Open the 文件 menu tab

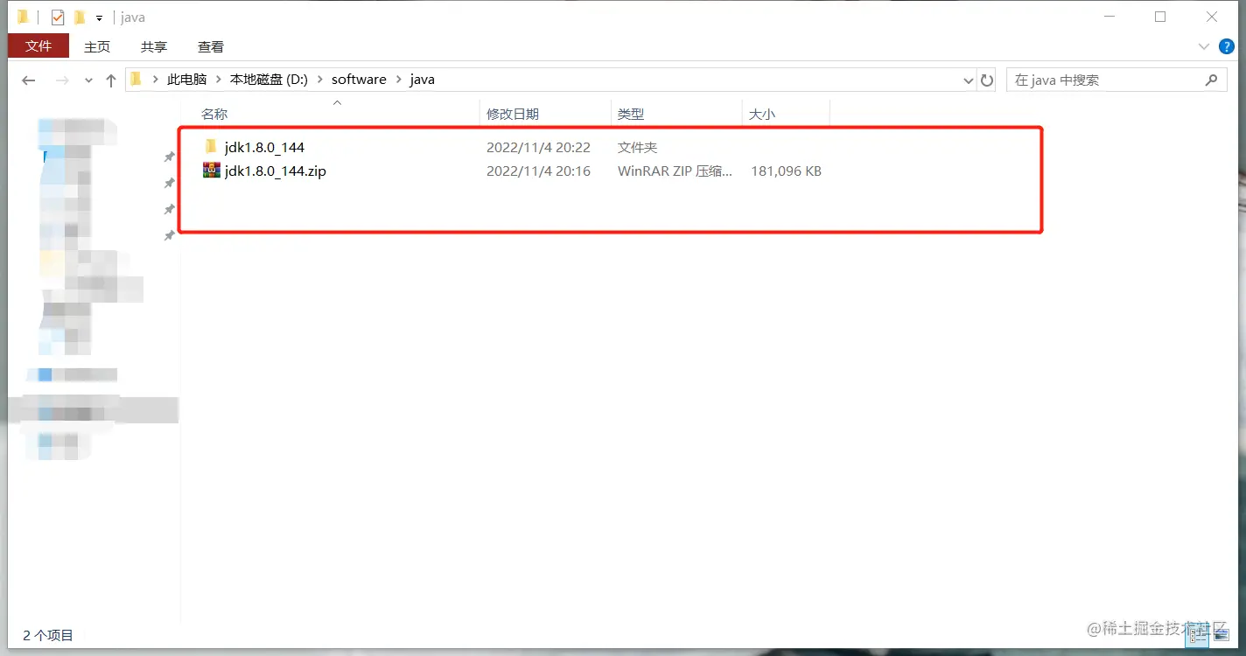point(38,46)
